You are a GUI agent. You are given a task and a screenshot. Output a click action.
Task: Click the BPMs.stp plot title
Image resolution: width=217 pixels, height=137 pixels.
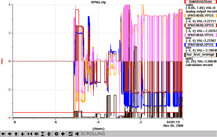(x=99, y=2)
